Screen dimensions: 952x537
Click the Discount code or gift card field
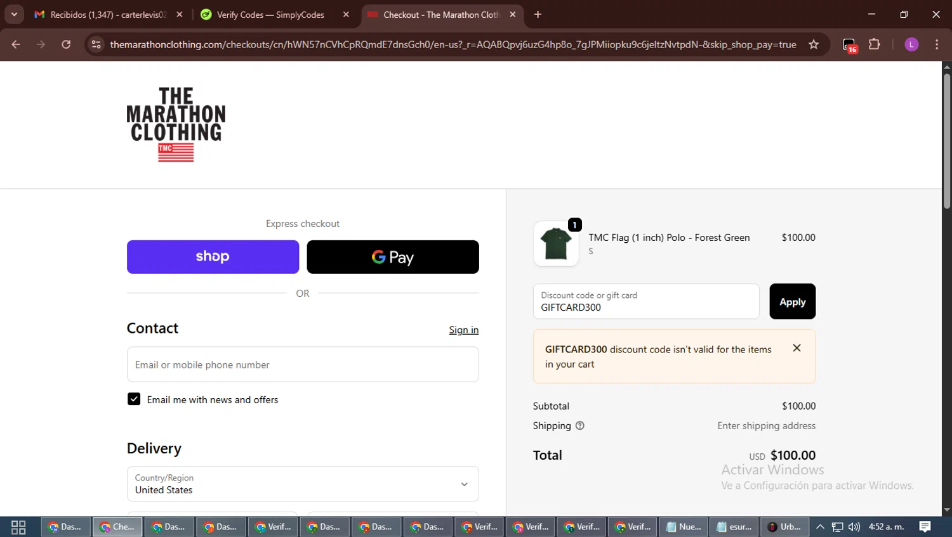(x=646, y=301)
